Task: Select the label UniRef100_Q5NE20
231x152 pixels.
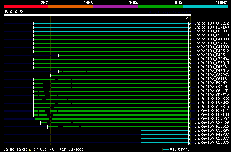Action: point(212,95)
